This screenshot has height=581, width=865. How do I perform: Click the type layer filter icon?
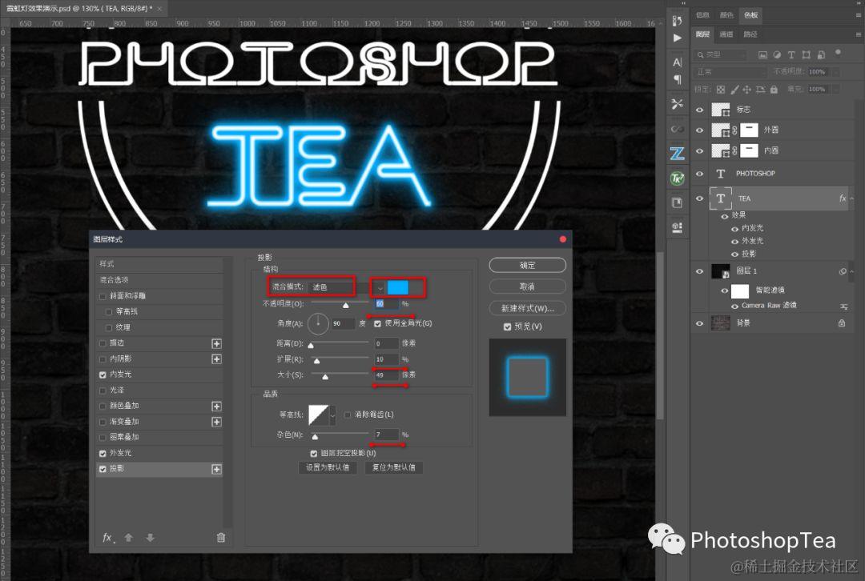pos(791,55)
